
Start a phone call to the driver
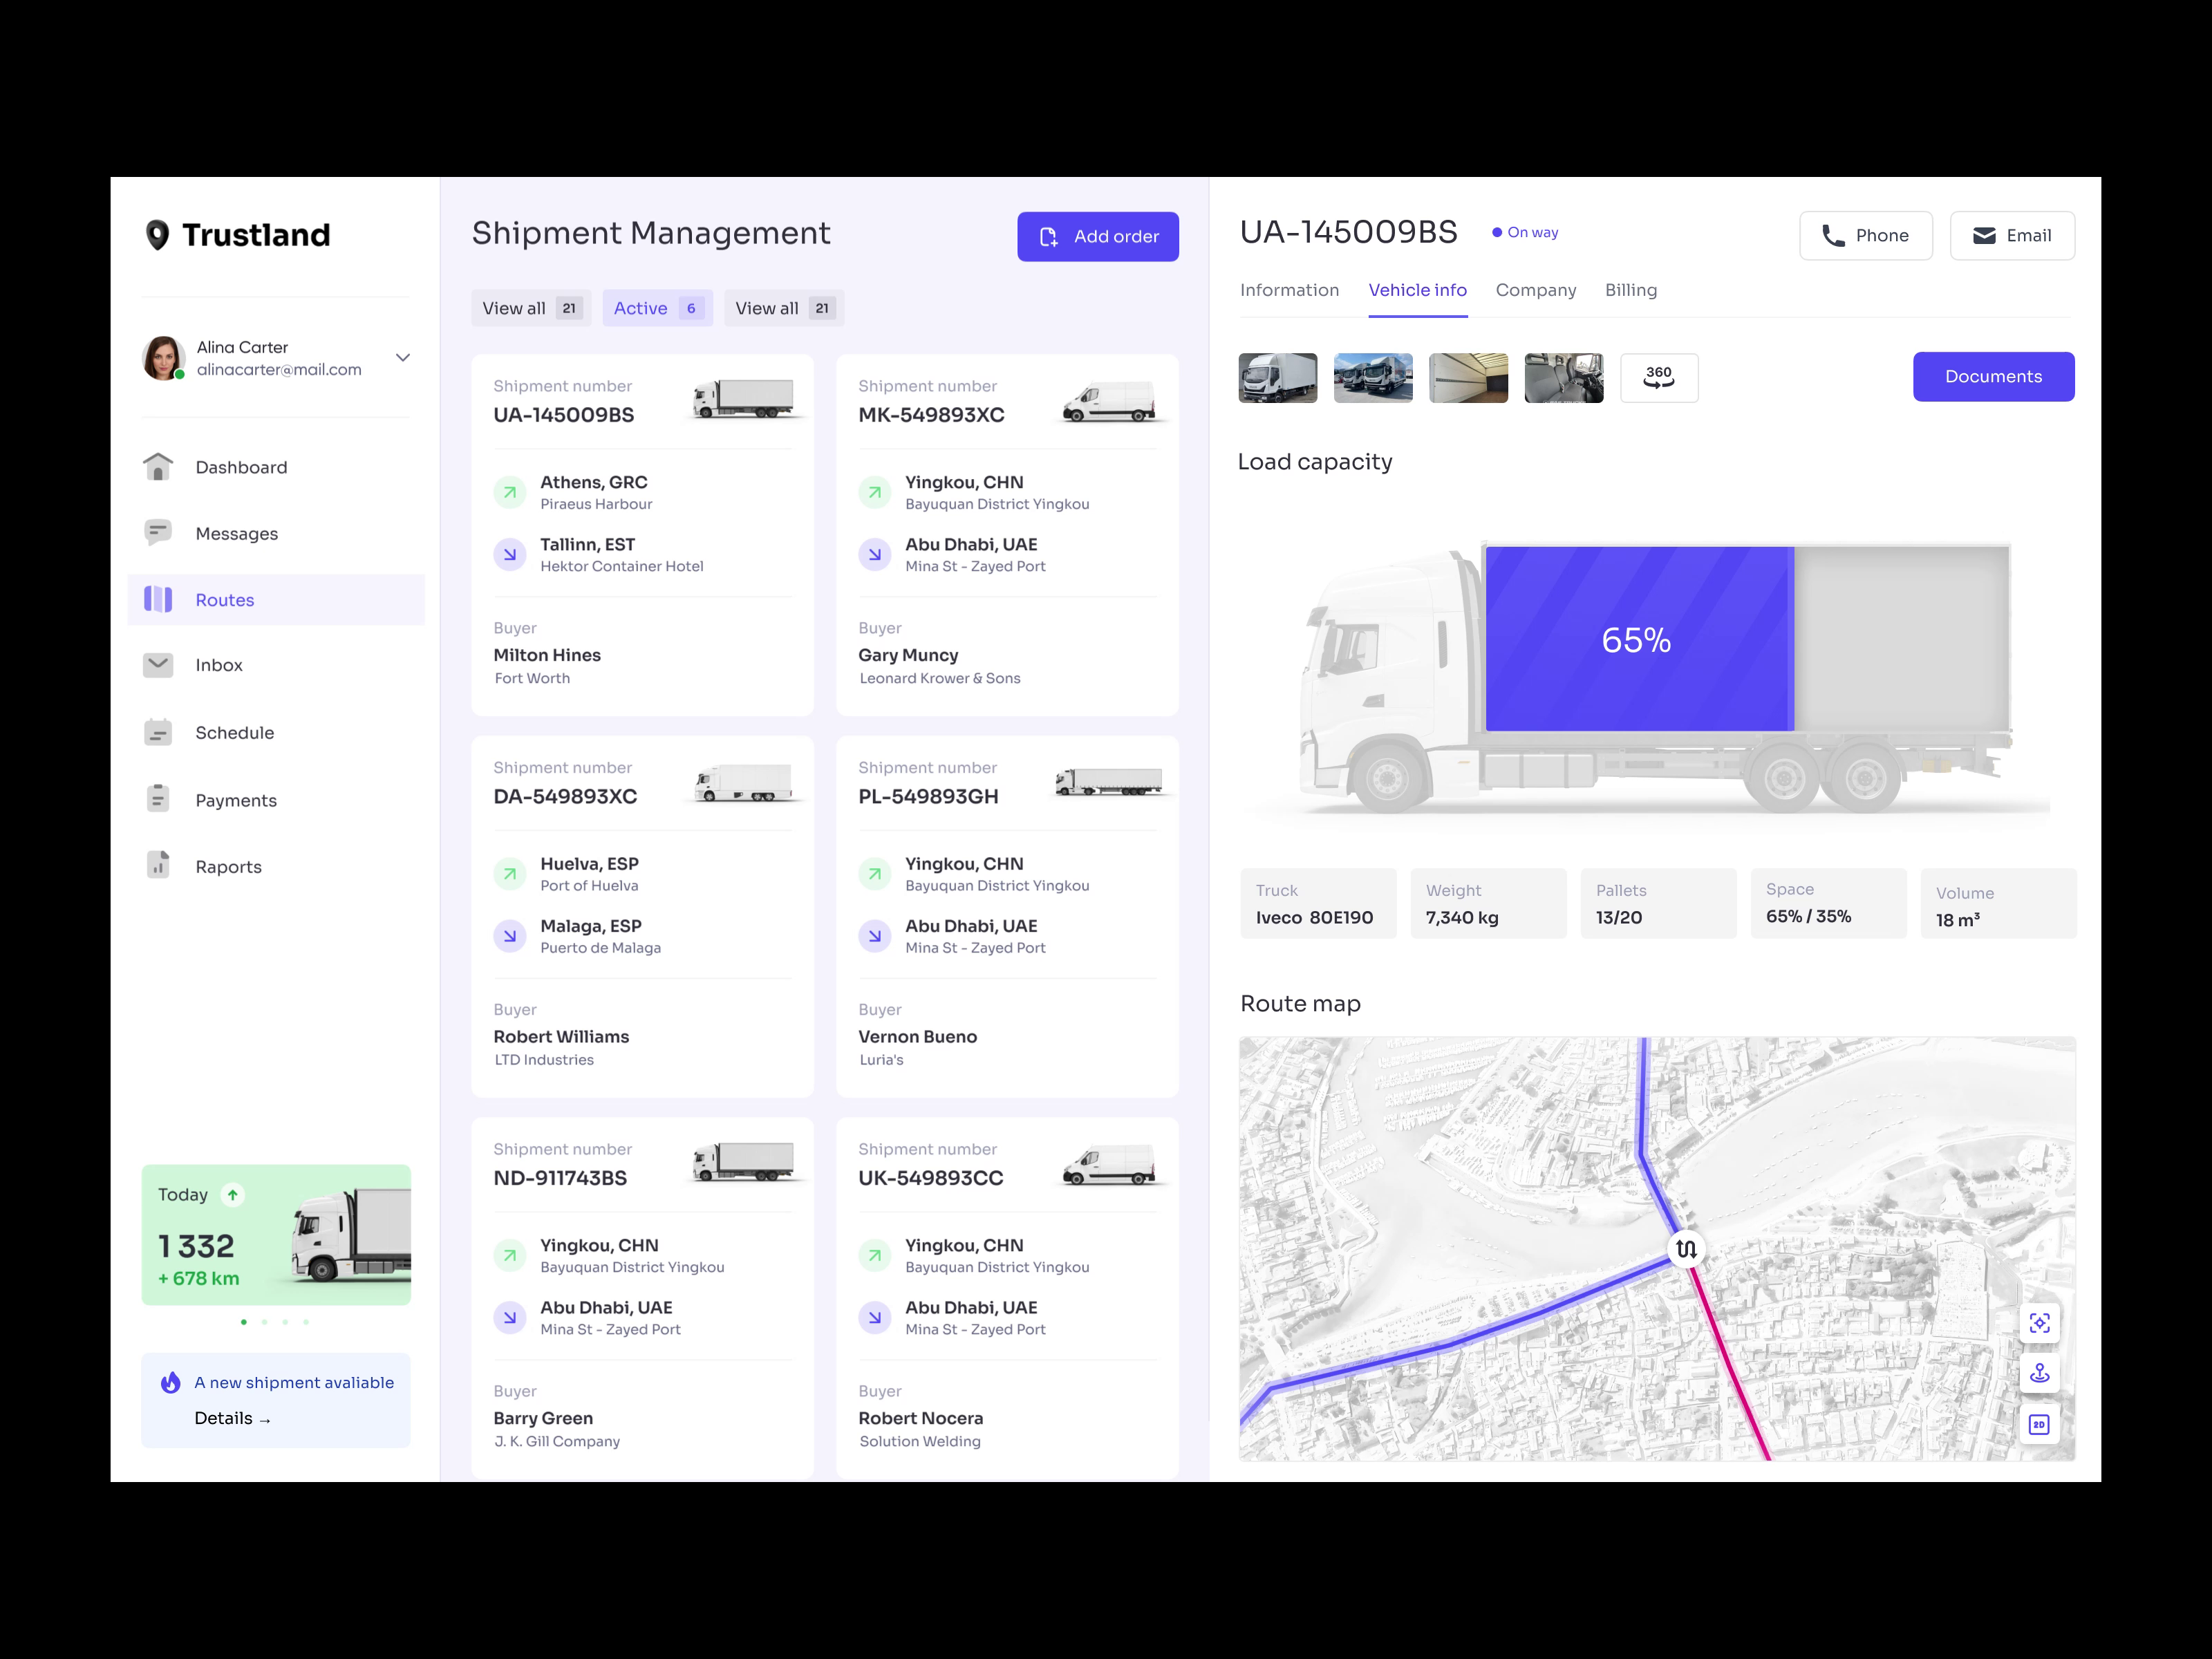(1865, 235)
